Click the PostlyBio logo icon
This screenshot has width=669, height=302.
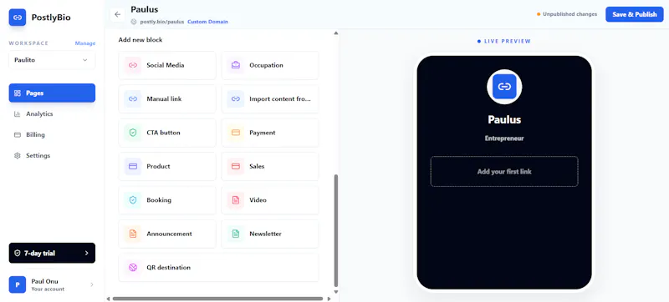pos(18,18)
